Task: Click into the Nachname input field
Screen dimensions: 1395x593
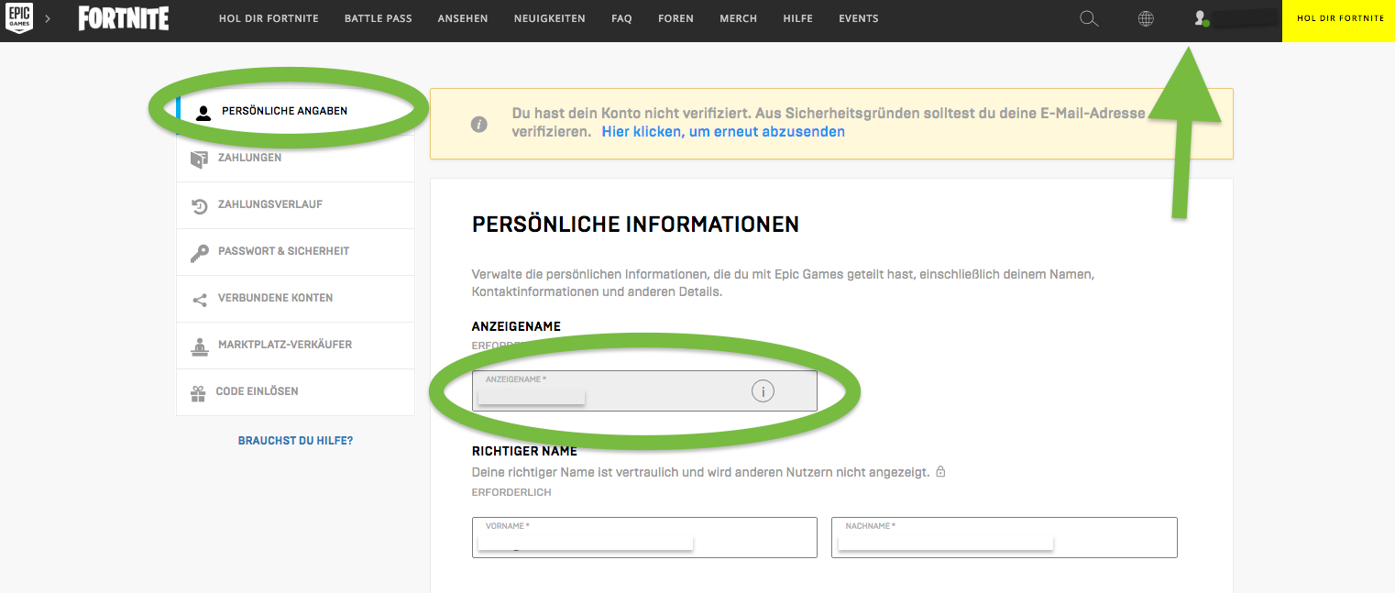Action: click(x=1005, y=538)
